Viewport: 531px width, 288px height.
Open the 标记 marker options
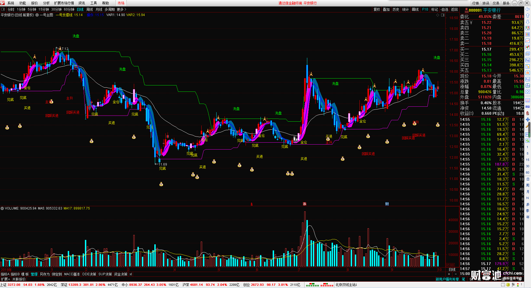tap(434, 9)
